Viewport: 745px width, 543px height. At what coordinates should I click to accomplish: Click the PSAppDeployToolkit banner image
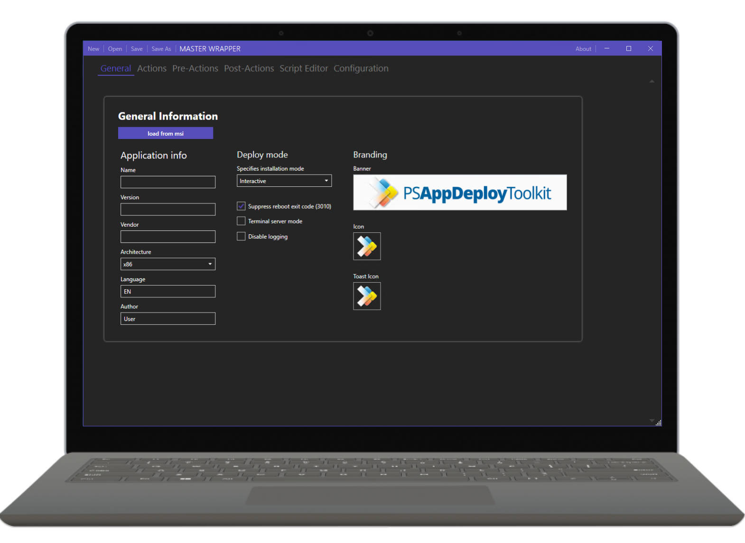tap(459, 193)
